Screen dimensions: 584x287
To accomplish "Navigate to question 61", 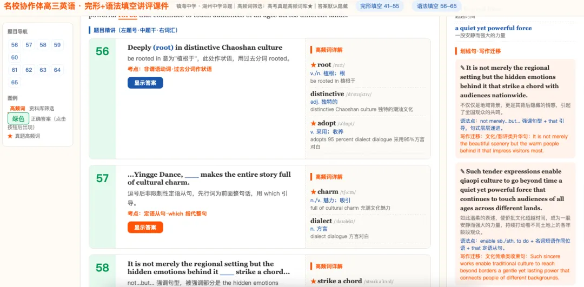I will point(15,70).
